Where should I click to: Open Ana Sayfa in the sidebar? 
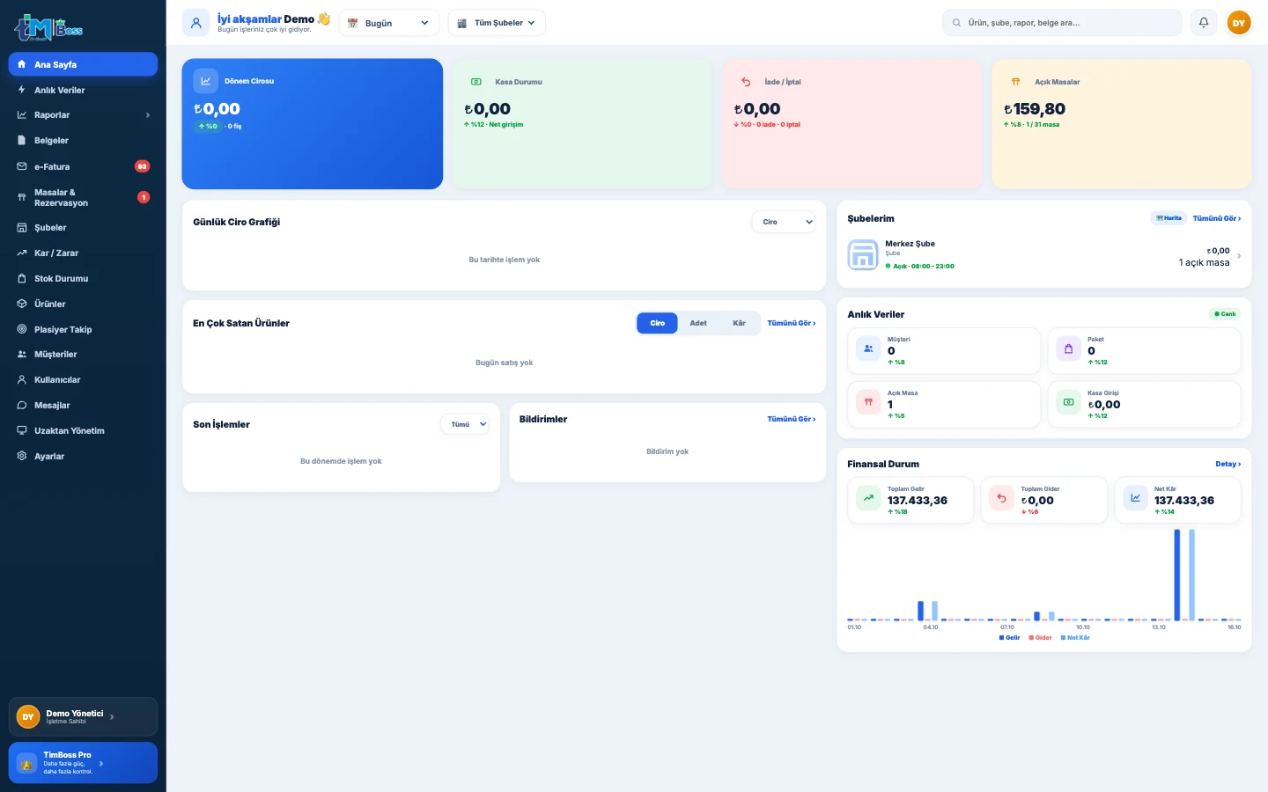point(83,64)
